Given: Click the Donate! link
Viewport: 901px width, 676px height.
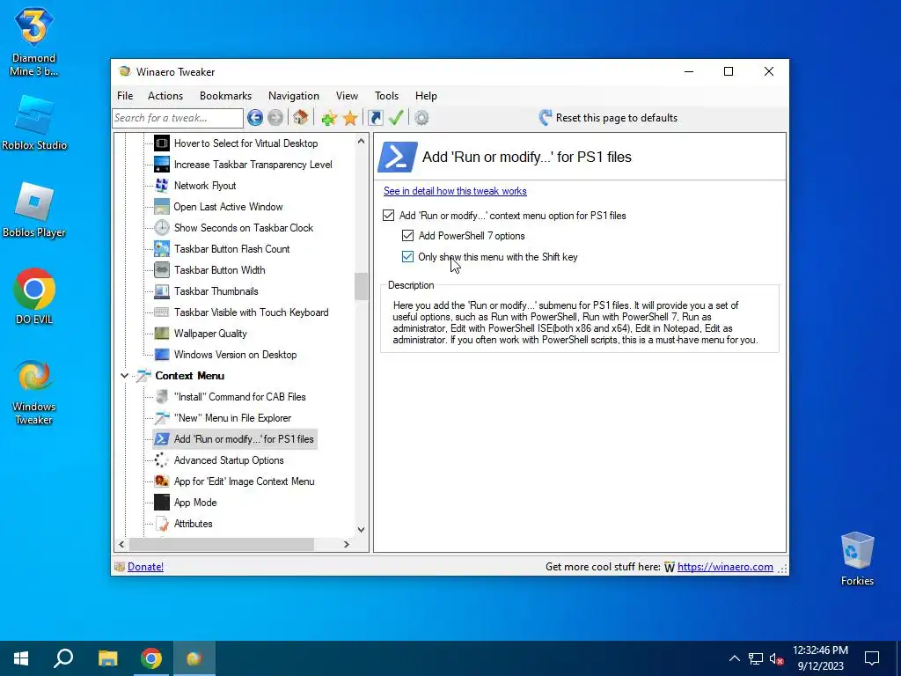Looking at the screenshot, I should (145, 567).
